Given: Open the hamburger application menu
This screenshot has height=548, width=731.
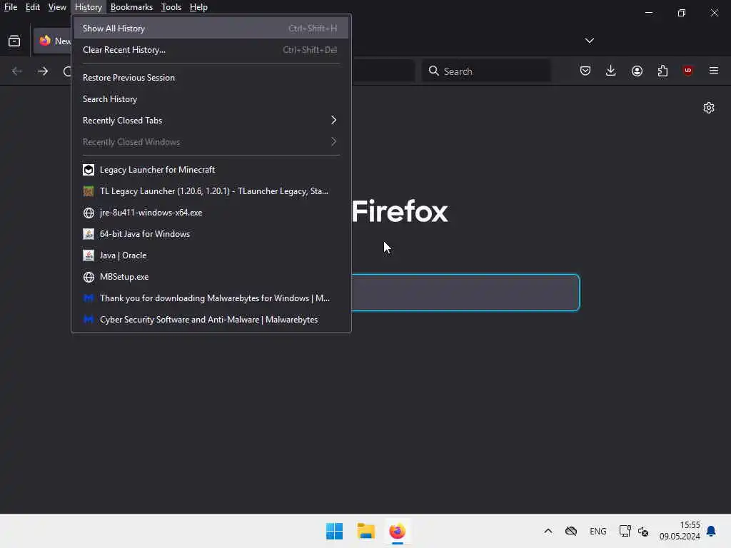Looking at the screenshot, I should pos(714,71).
